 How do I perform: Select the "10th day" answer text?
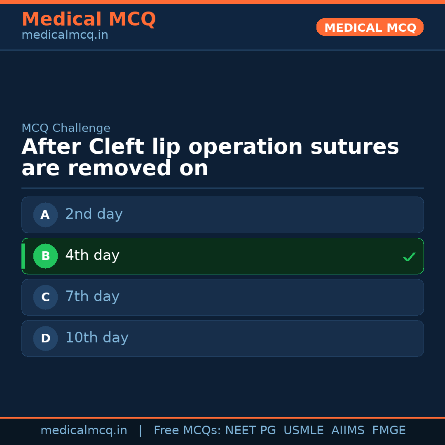pyautogui.click(x=97, y=338)
